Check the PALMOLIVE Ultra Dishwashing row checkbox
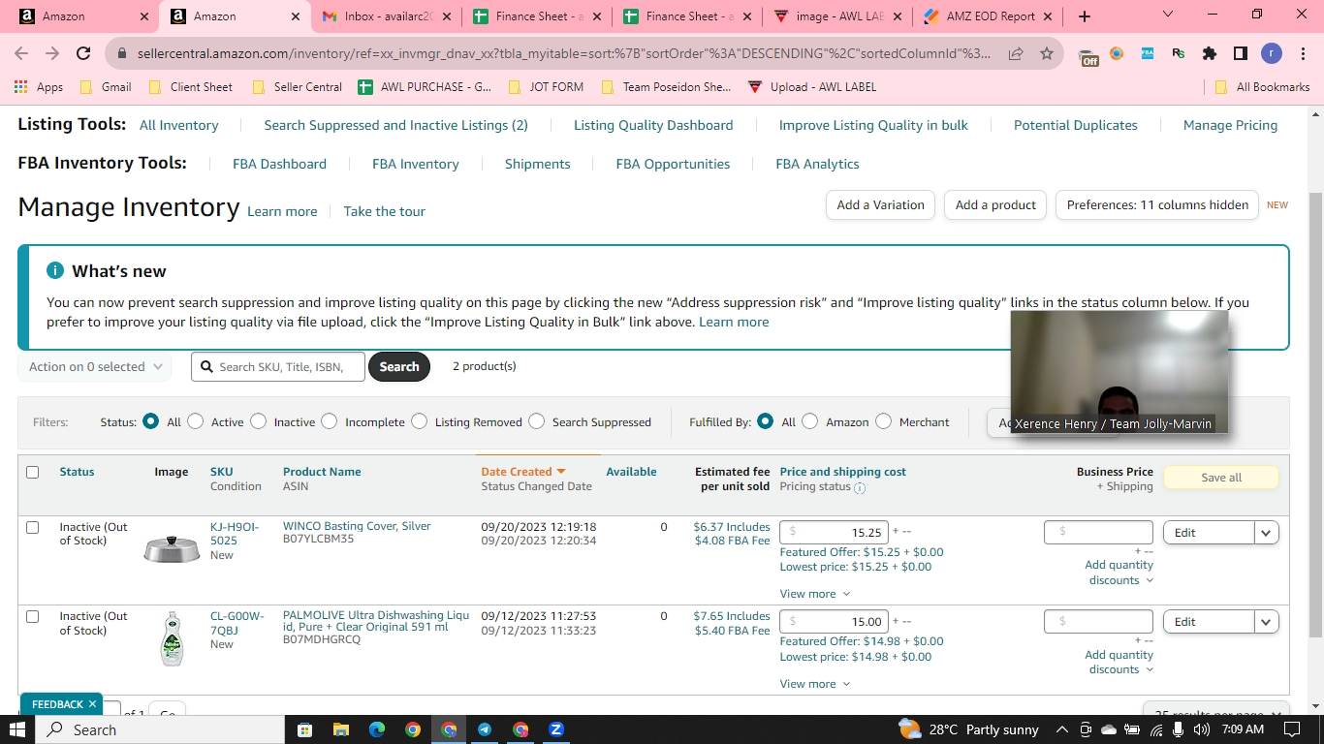Viewport: 1324px width, 744px height. click(x=33, y=617)
